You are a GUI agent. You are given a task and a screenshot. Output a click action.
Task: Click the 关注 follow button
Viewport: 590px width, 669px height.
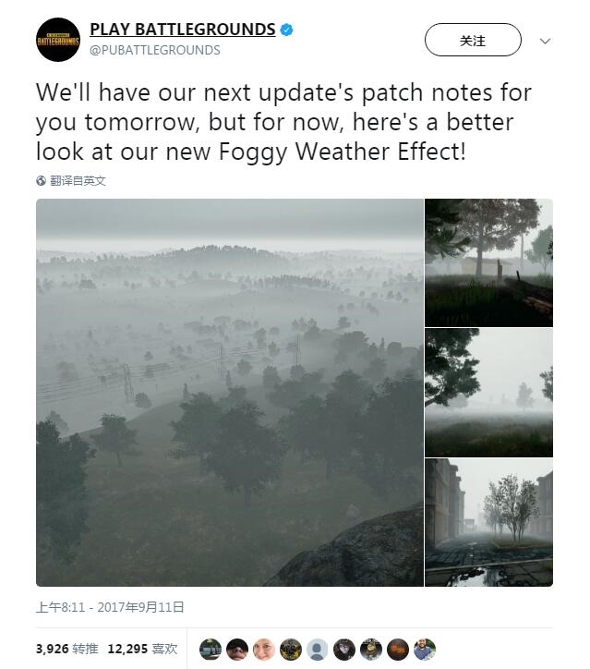[x=473, y=40]
